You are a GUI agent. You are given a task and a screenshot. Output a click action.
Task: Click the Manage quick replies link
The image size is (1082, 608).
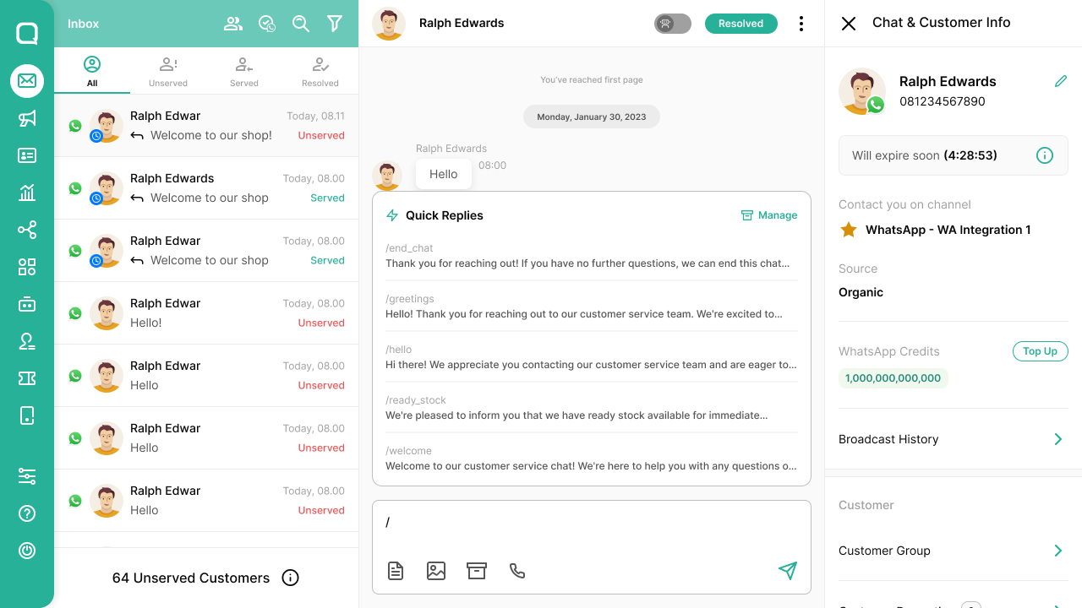coord(769,215)
